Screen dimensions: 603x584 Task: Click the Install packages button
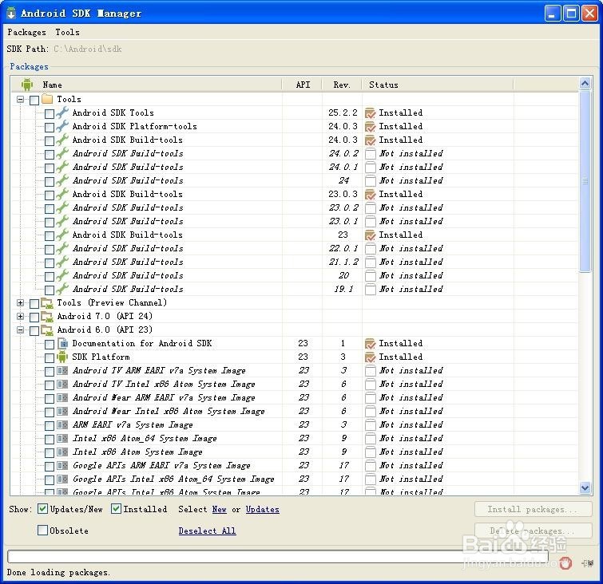click(x=533, y=509)
